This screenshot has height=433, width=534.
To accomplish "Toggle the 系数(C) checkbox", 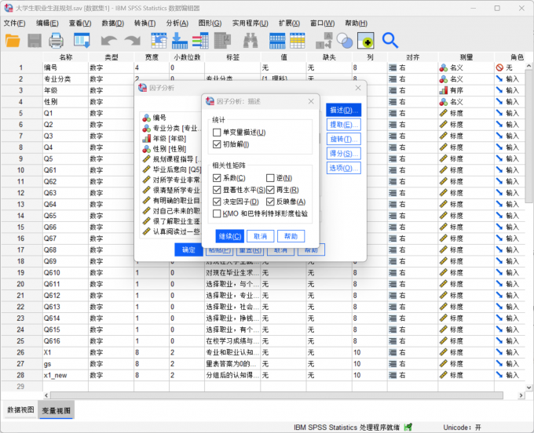I will coord(217,178).
